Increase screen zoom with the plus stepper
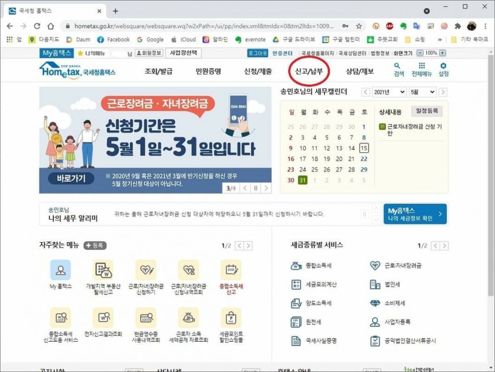This screenshot has width=495, height=372. [x=442, y=53]
